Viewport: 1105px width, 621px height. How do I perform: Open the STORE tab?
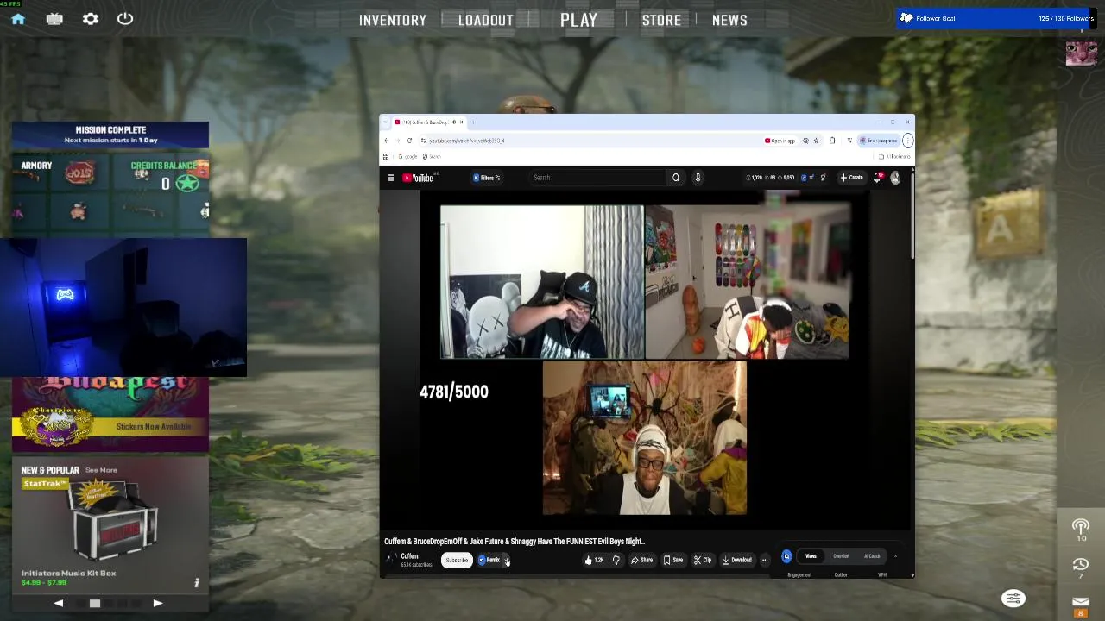click(x=661, y=20)
